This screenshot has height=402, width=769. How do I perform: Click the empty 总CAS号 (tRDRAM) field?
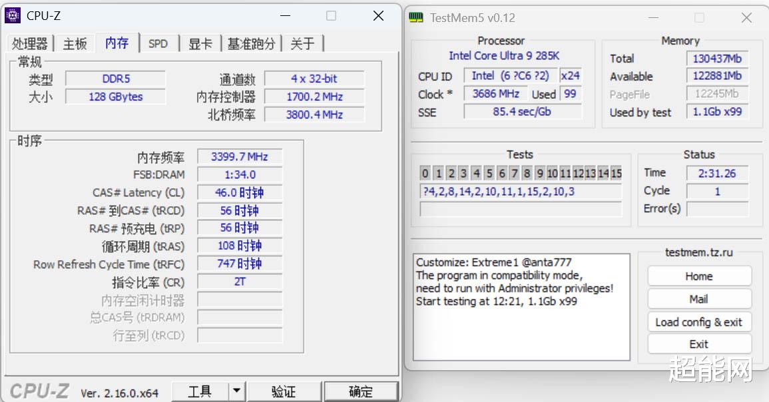240,317
